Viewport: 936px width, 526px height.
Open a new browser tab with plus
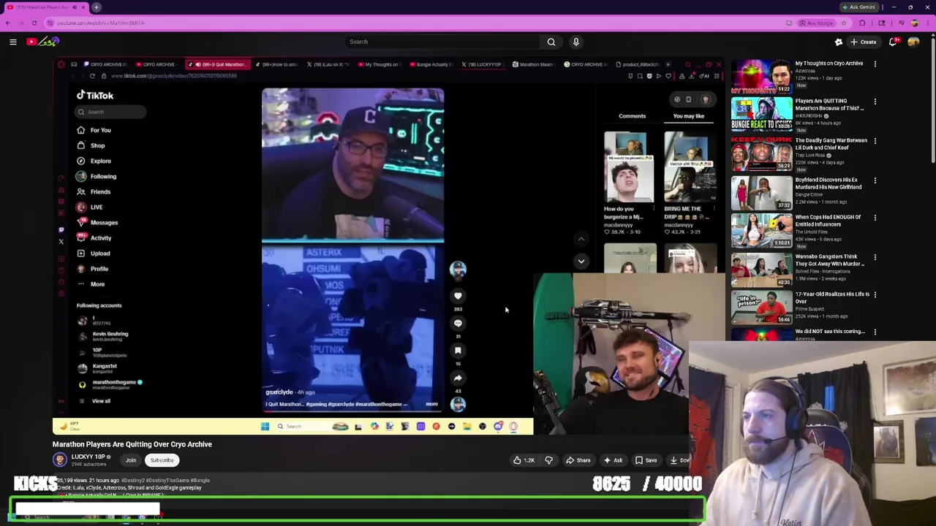coord(96,7)
